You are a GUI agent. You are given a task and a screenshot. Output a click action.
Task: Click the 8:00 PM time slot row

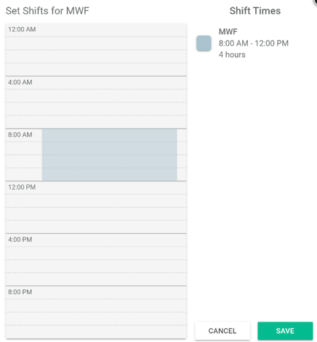[96, 293]
